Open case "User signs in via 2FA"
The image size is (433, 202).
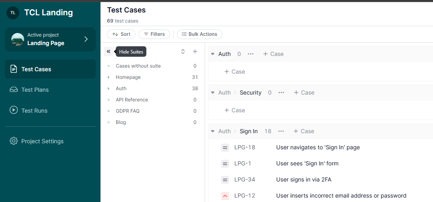(304, 180)
